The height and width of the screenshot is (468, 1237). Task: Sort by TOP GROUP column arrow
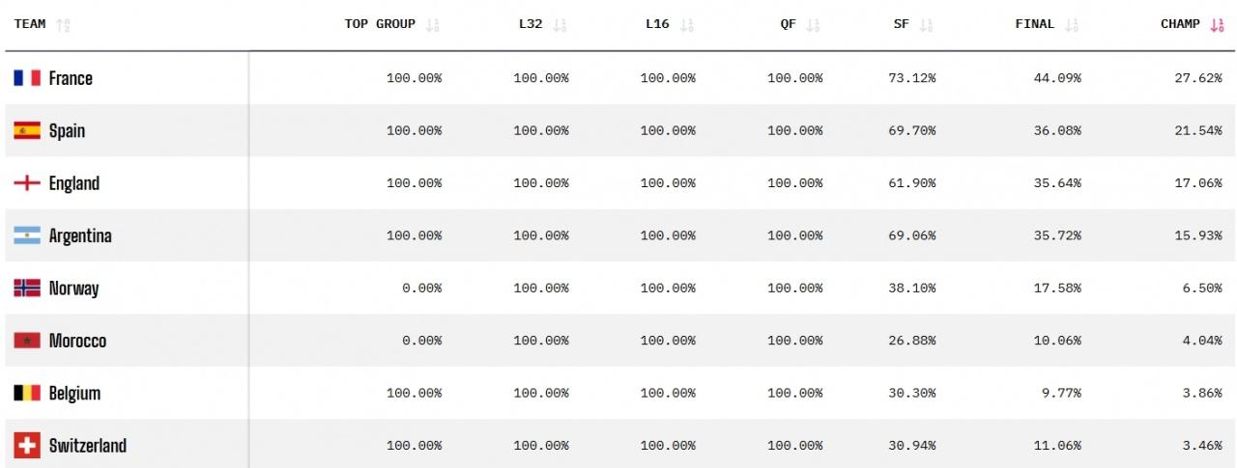[433, 25]
